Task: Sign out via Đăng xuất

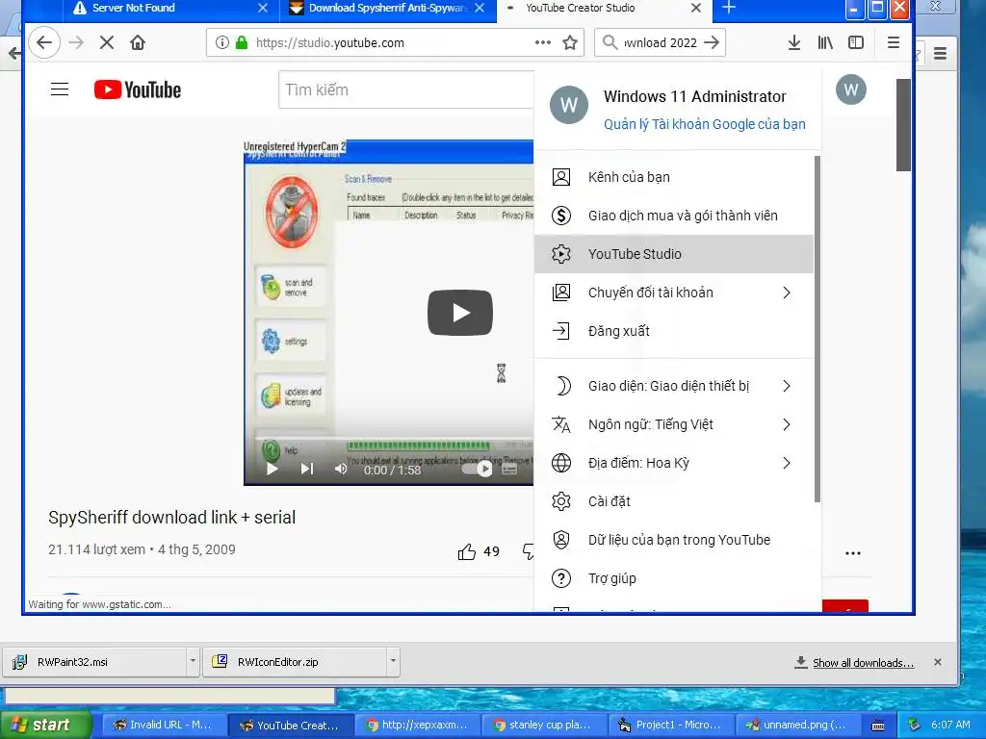Action: click(x=673, y=331)
